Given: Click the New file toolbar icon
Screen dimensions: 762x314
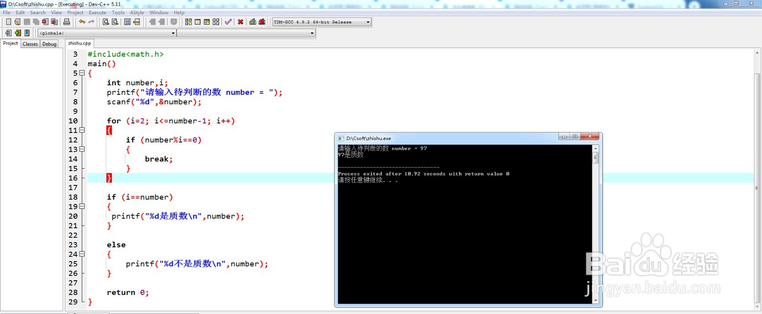Looking at the screenshot, I should (x=8, y=22).
